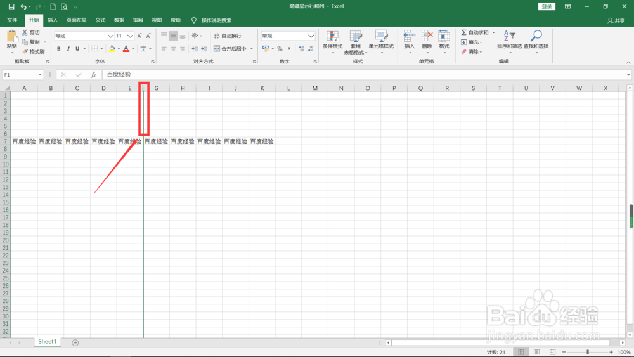Apply percent style
634x357 pixels.
pyautogui.click(x=280, y=49)
